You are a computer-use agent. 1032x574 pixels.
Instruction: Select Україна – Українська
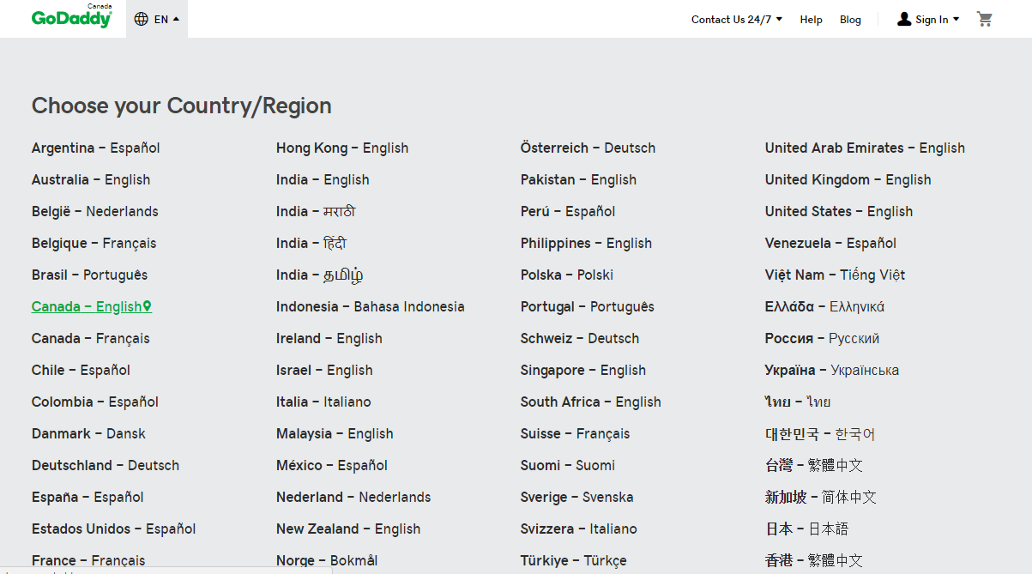tap(832, 370)
